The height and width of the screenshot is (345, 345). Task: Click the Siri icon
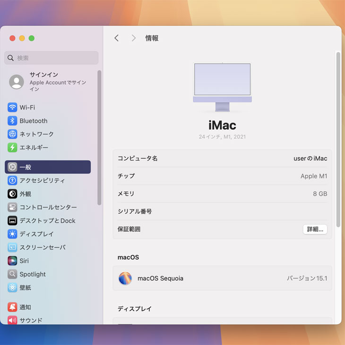pos(12,261)
